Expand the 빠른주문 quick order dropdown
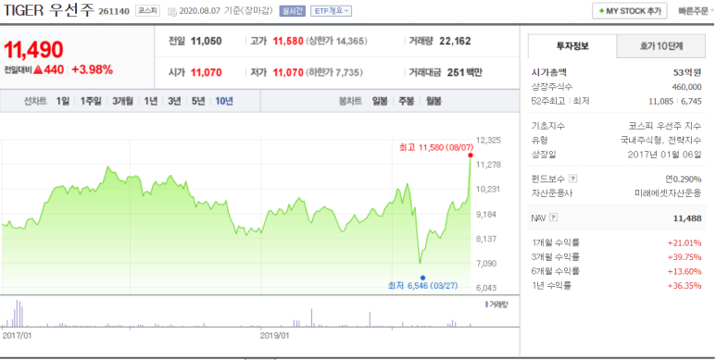Screen dimensions: 716x360 coord(696,11)
